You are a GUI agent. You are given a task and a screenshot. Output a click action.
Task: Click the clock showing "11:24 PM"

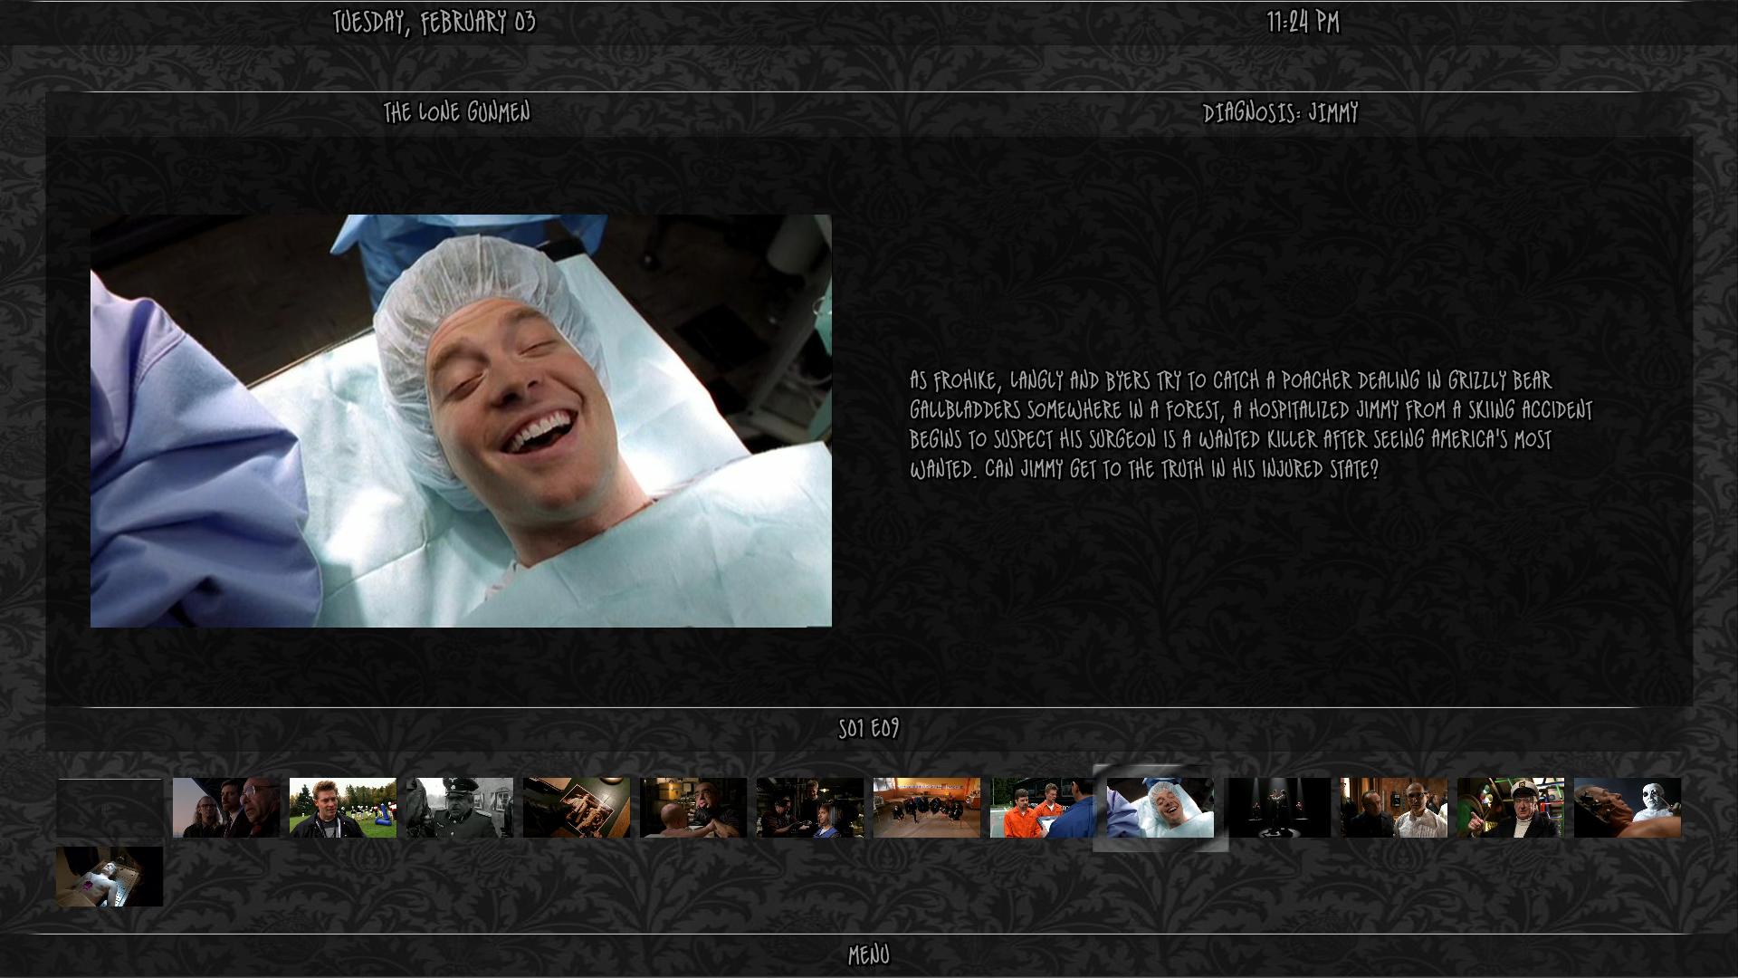coord(1303,23)
